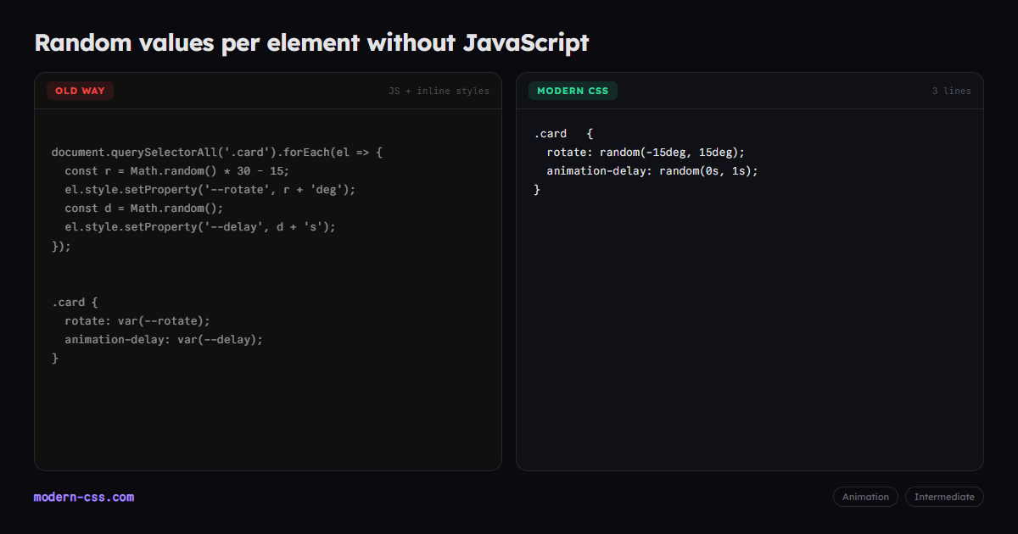This screenshot has height=534, width=1018.
Task: Click the 'const d = Math.random();' line
Action: pyautogui.click(x=144, y=209)
